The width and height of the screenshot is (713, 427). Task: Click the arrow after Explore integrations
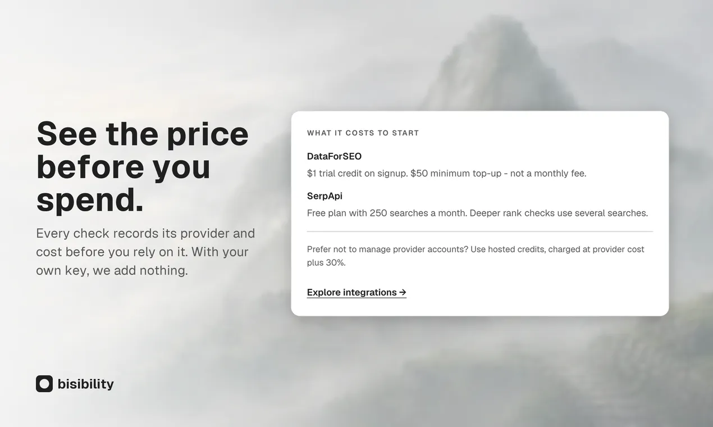(x=403, y=292)
